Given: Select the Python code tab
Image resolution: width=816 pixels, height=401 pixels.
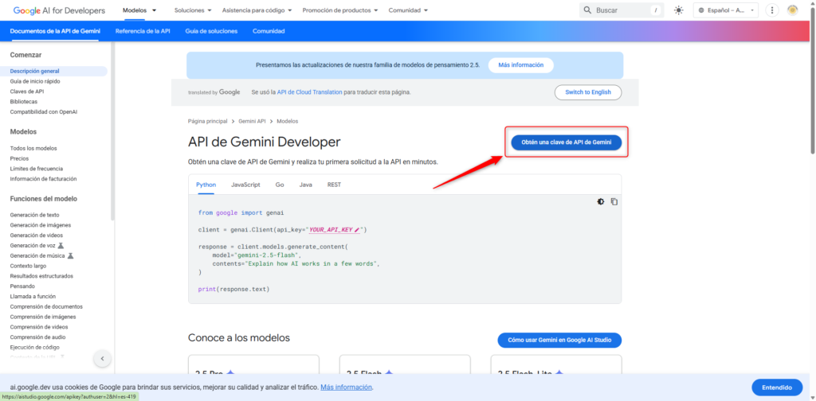Looking at the screenshot, I should coord(206,185).
